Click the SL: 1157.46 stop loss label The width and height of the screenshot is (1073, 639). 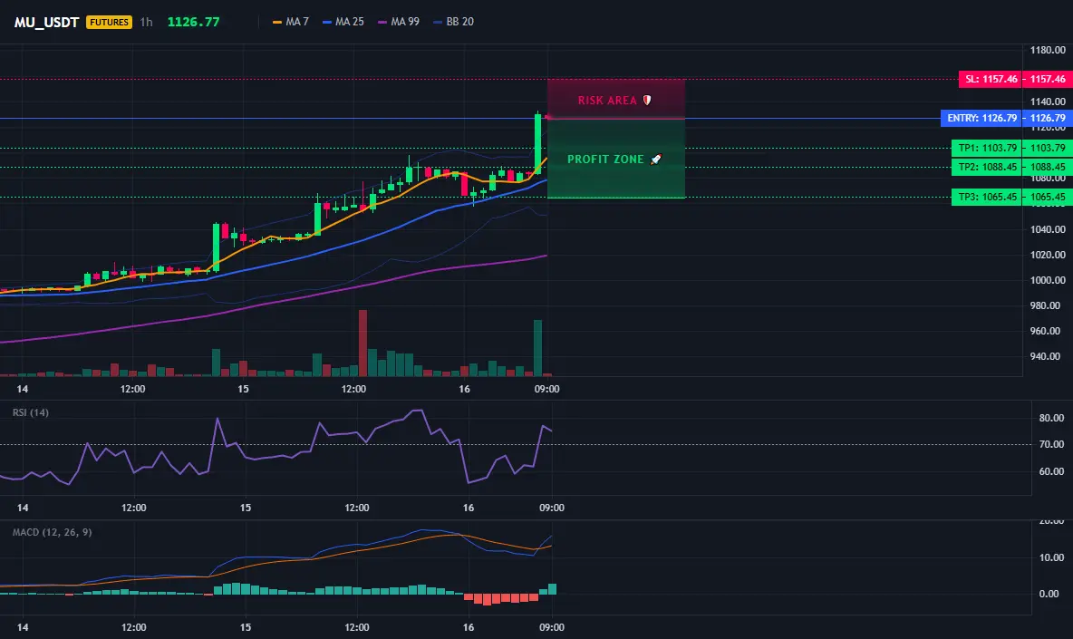click(991, 80)
